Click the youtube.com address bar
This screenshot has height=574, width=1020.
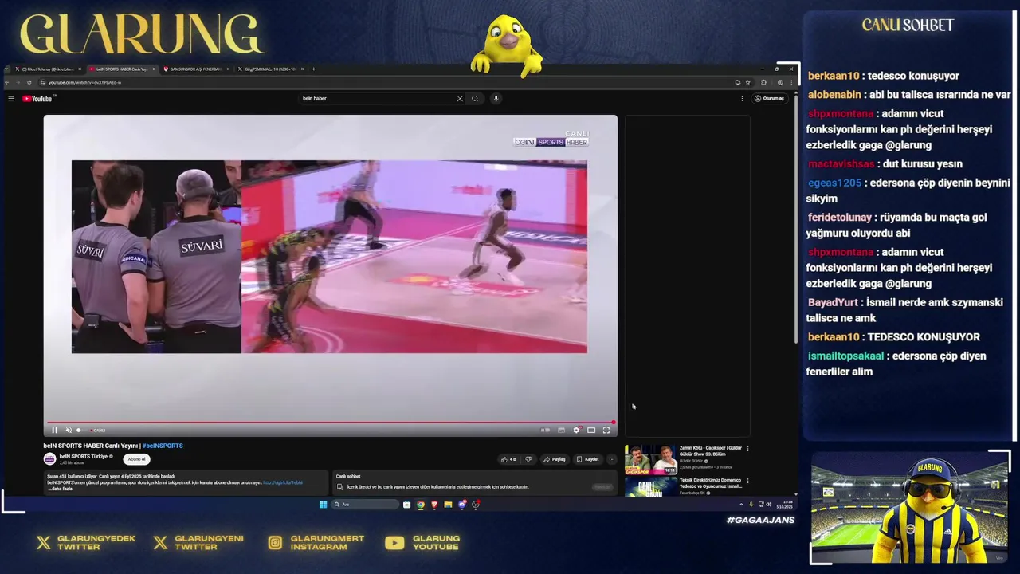pyautogui.click(x=382, y=82)
